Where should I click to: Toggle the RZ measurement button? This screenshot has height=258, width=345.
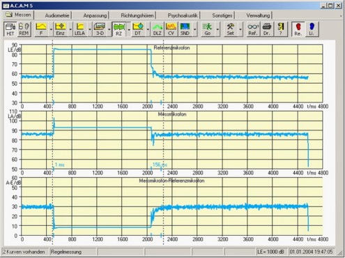point(118,29)
